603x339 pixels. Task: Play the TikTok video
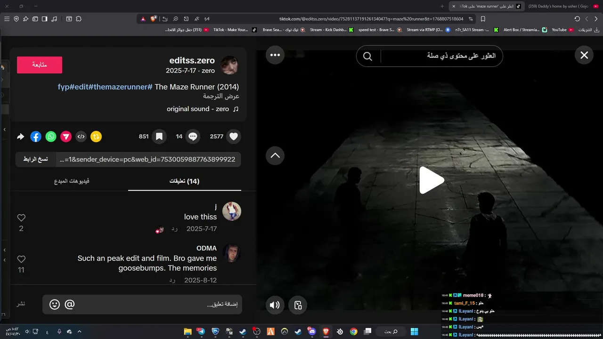[432, 180]
